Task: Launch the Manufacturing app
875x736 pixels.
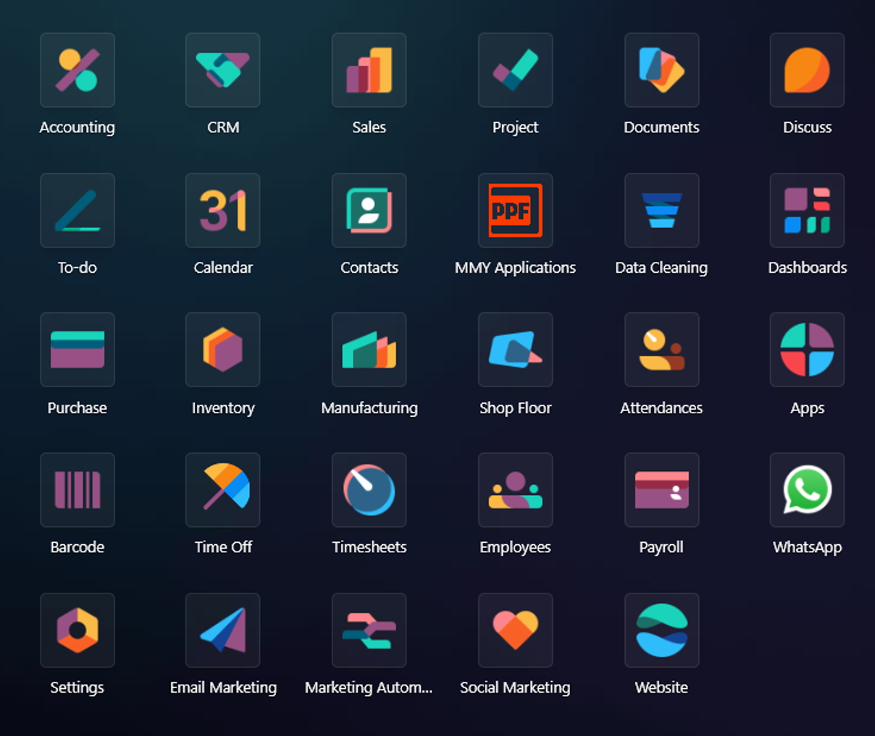Action: (x=369, y=350)
